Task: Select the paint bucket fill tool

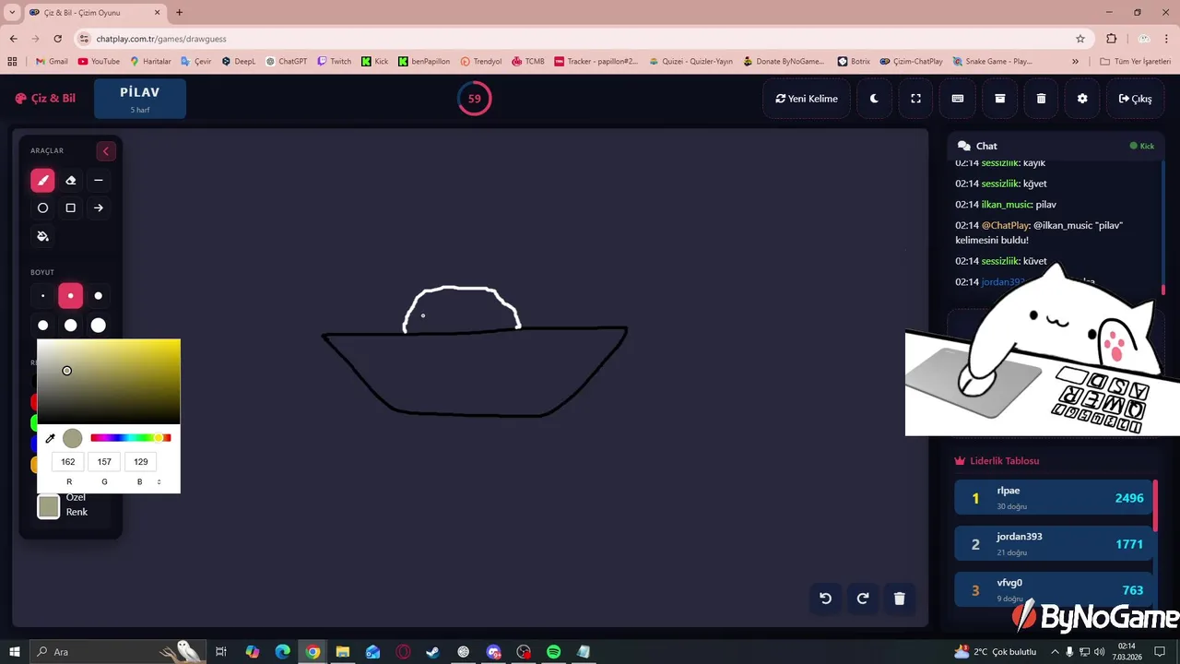Action: coord(42,236)
